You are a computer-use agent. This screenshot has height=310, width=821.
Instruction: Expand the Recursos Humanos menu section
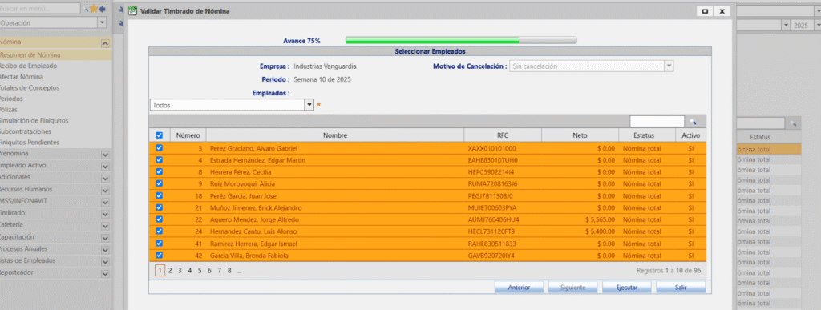(105, 191)
